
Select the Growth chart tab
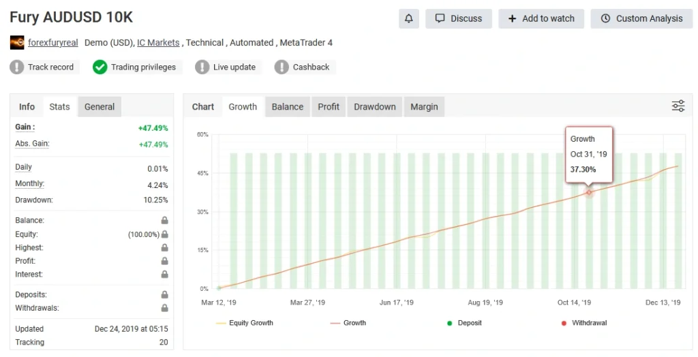[243, 107]
